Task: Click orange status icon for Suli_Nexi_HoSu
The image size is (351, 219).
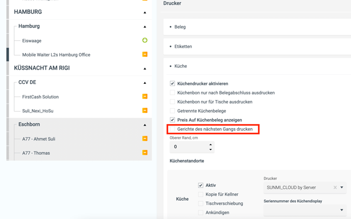Action: (x=145, y=111)
